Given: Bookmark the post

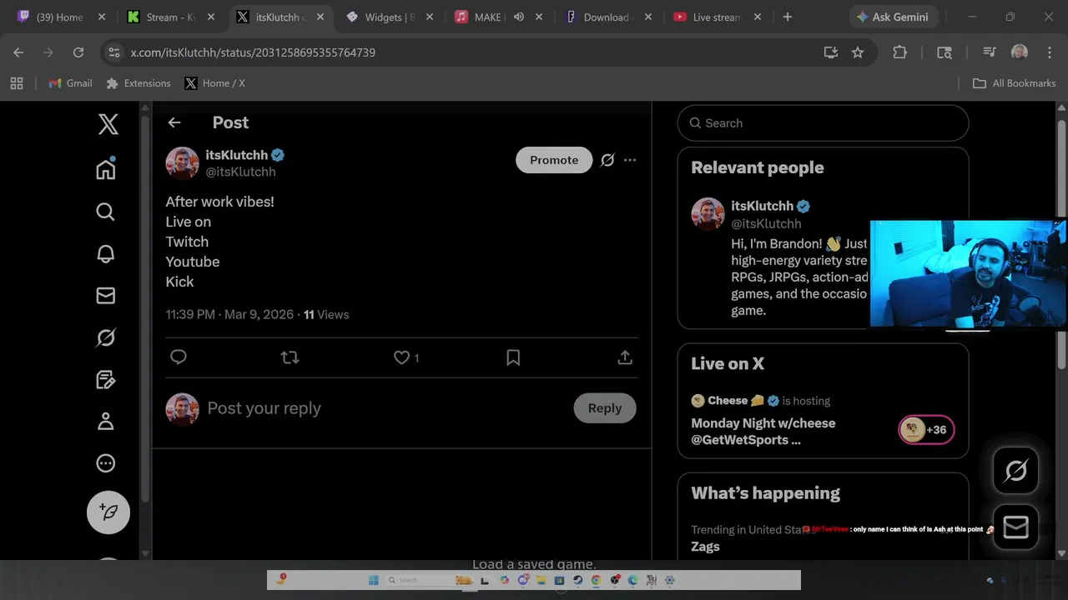Looking at the screenshot, I should click(x=513, y=357).
